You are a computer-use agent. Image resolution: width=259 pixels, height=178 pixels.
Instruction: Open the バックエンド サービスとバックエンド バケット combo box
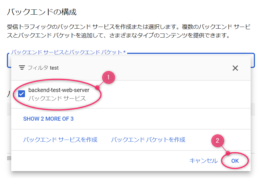(x=131, y=60)
